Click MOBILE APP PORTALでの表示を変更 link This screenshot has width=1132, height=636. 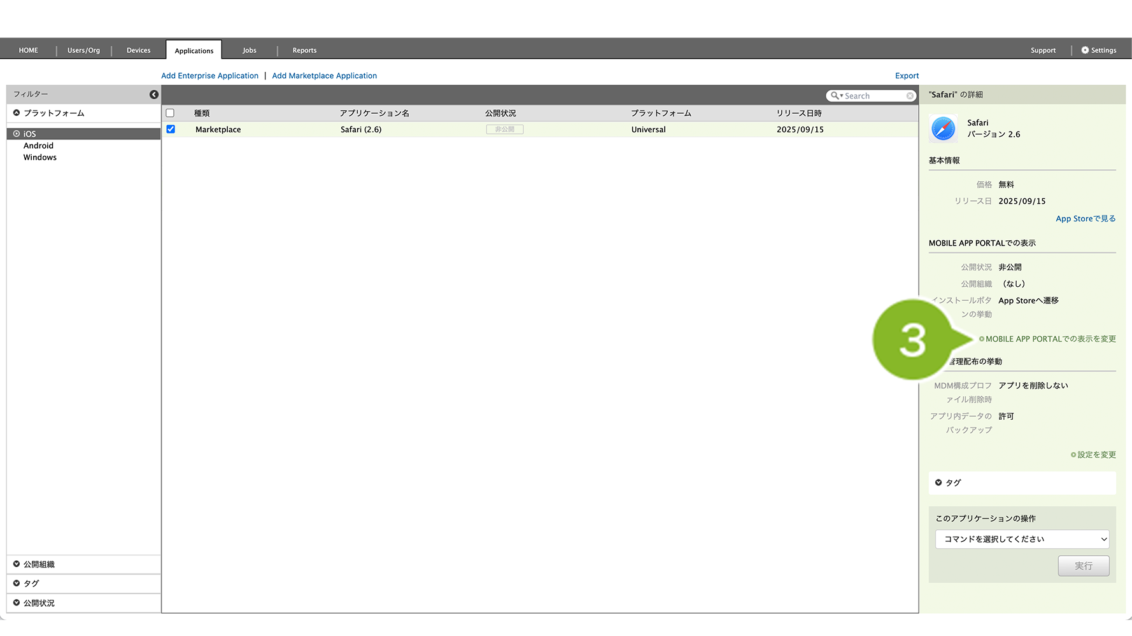[1050, 339]
